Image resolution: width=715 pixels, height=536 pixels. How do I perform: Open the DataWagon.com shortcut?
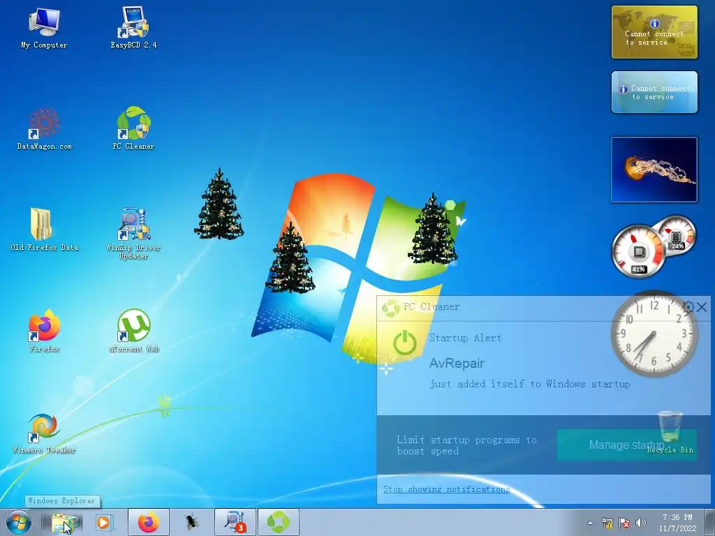[x=44, y=129]
